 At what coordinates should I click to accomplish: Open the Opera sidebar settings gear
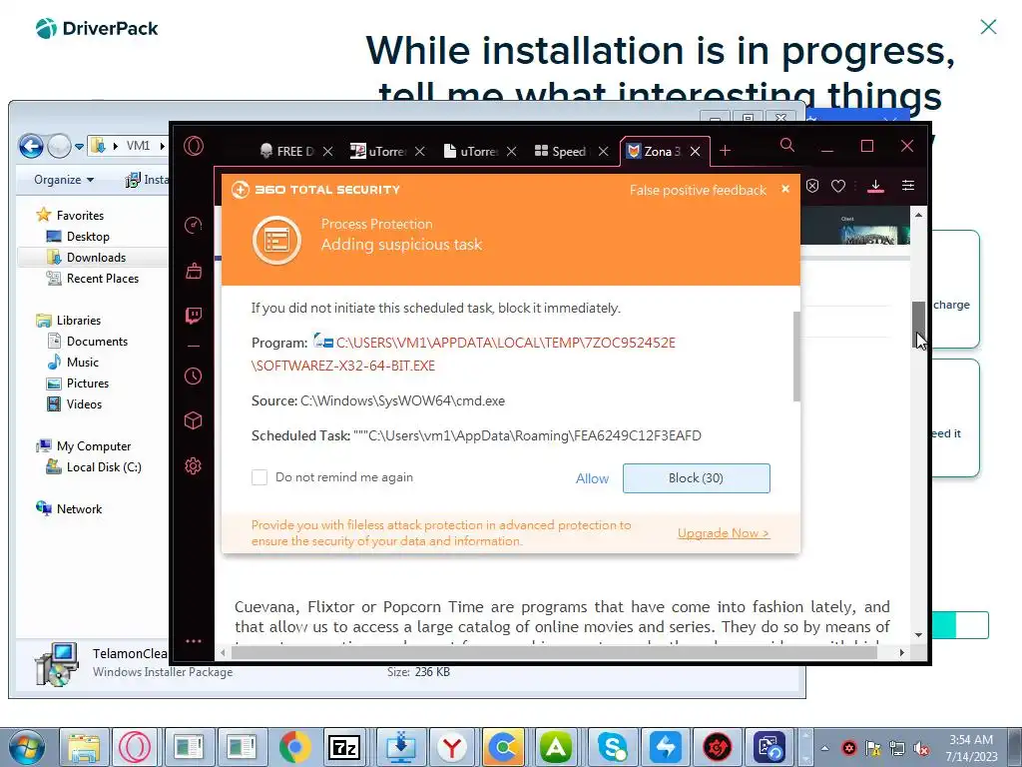coord(194,465)
